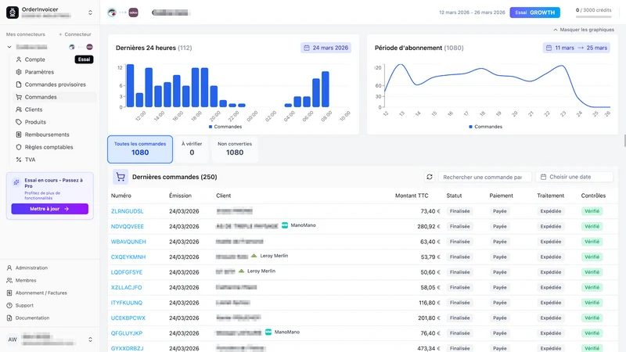Click the Règles comptables shield icon
Image resolution: width=626 pixels, height=352 pixels.
pyautogui.click(x=18, y=147)
